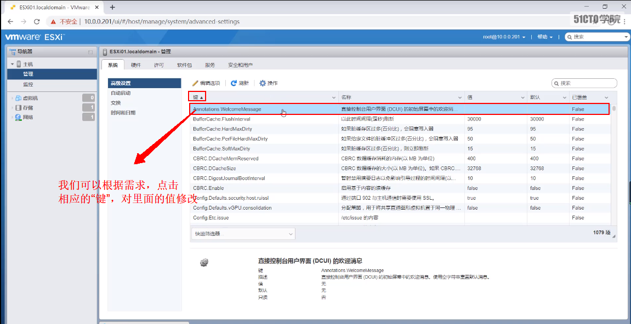Click the browser forward arrow
This screenshot has width=631, height=324.
[x=24, y=22]
